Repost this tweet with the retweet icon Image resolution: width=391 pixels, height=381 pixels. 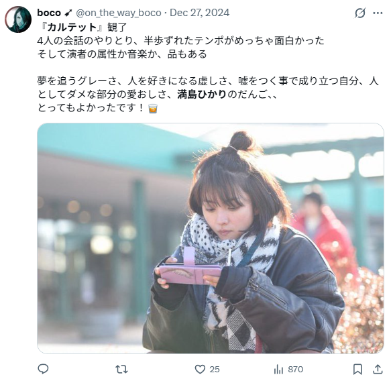pyautogui.click(x=121, y=369)
